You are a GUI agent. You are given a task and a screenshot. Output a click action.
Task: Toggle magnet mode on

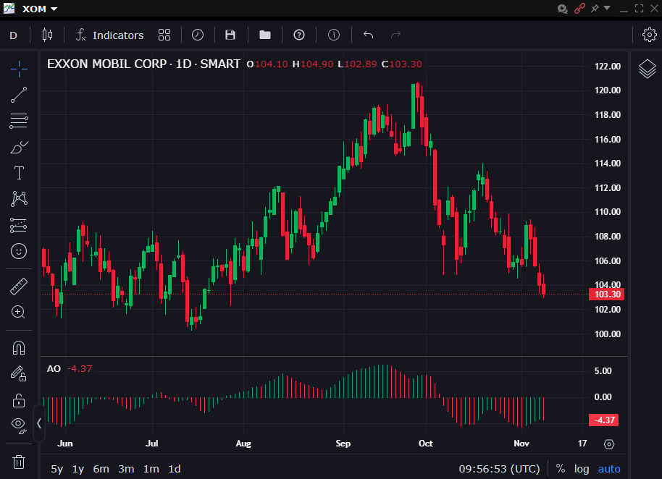(x=19, y=347)
